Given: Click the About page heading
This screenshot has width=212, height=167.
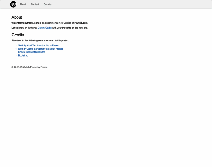Looking at the screenshot, I should (x=17, y=17).
